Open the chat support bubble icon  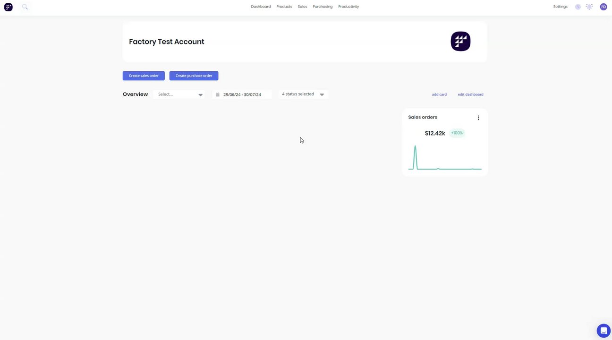(603, 330)
